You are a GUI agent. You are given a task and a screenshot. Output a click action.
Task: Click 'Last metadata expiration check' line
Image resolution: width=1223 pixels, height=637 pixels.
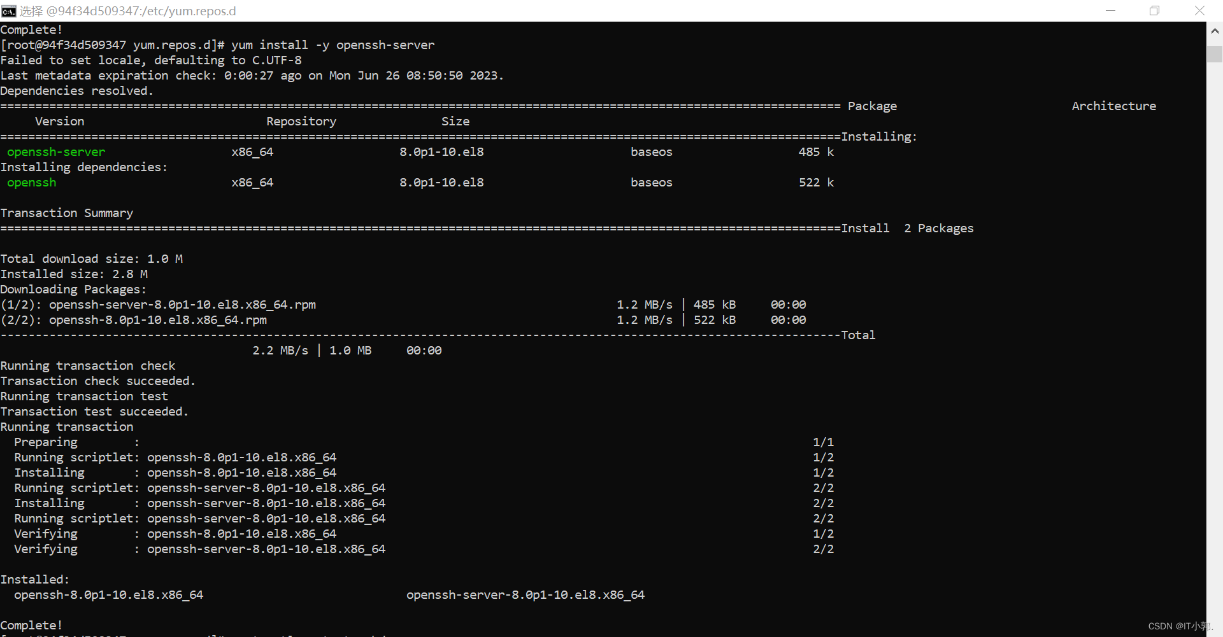click(x=252, y=76)
